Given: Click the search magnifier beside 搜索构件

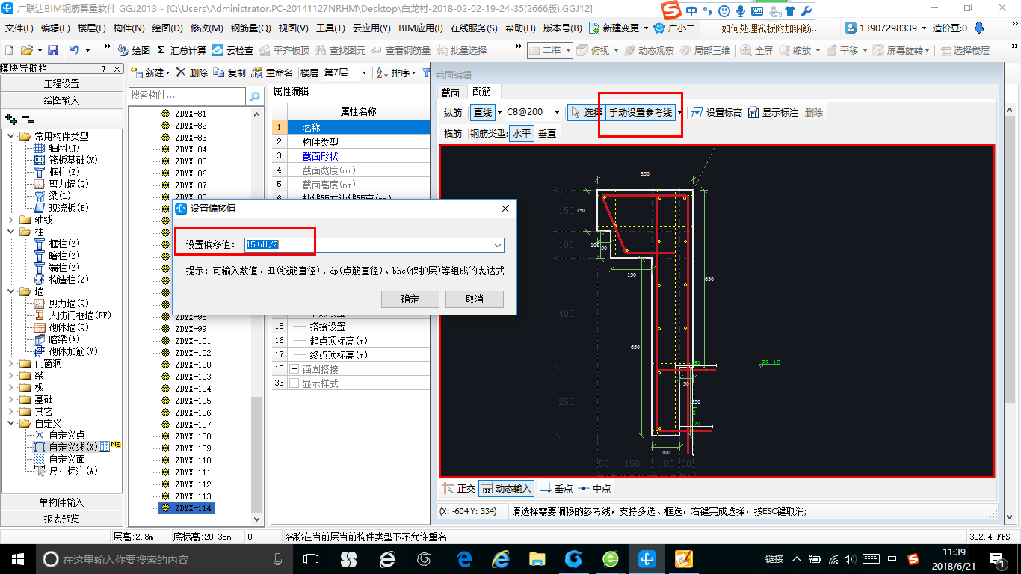Looking at the screenshot, I should [255, 96].
